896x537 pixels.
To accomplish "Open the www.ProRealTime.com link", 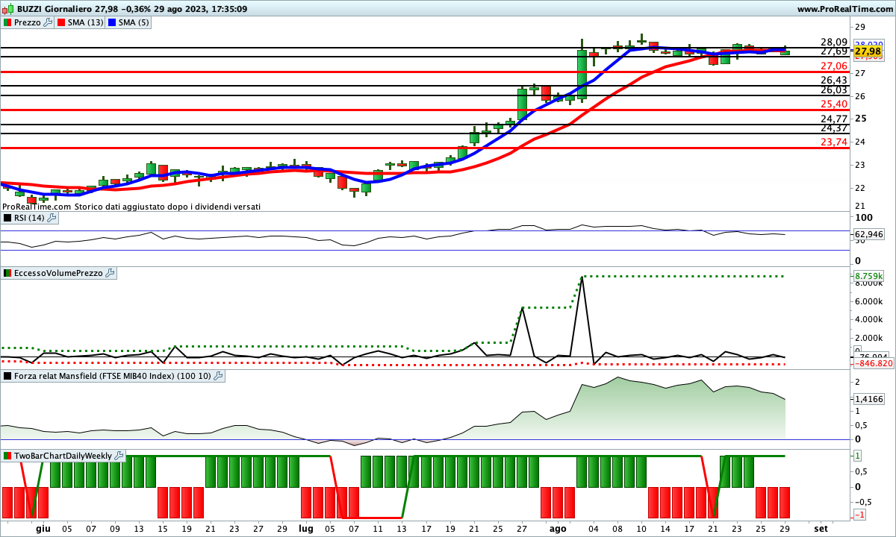I will [x=844, y=9].
